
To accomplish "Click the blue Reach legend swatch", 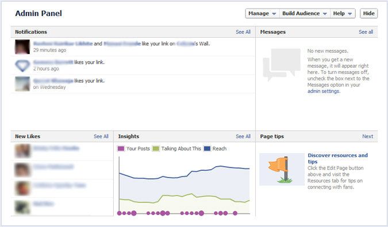I will [x=207, y=148].
